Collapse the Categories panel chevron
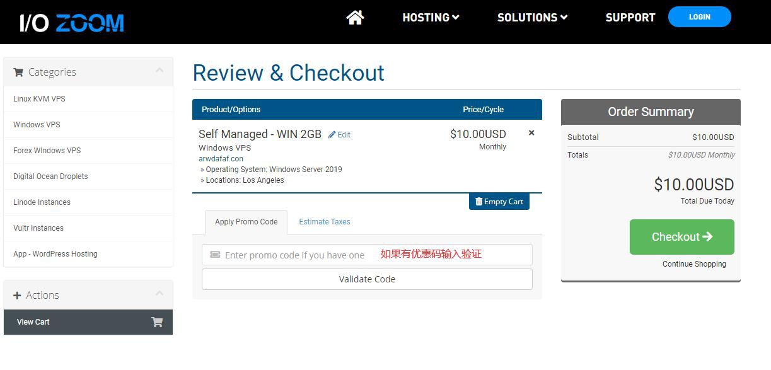 coord(159,71)
